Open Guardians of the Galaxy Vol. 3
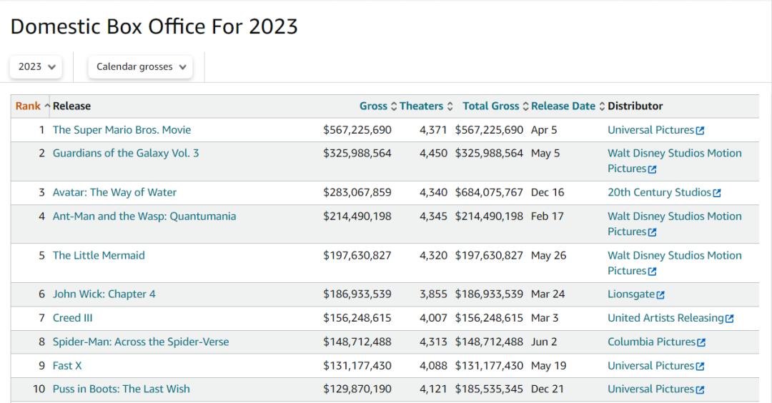 click(x=126, y=153)
